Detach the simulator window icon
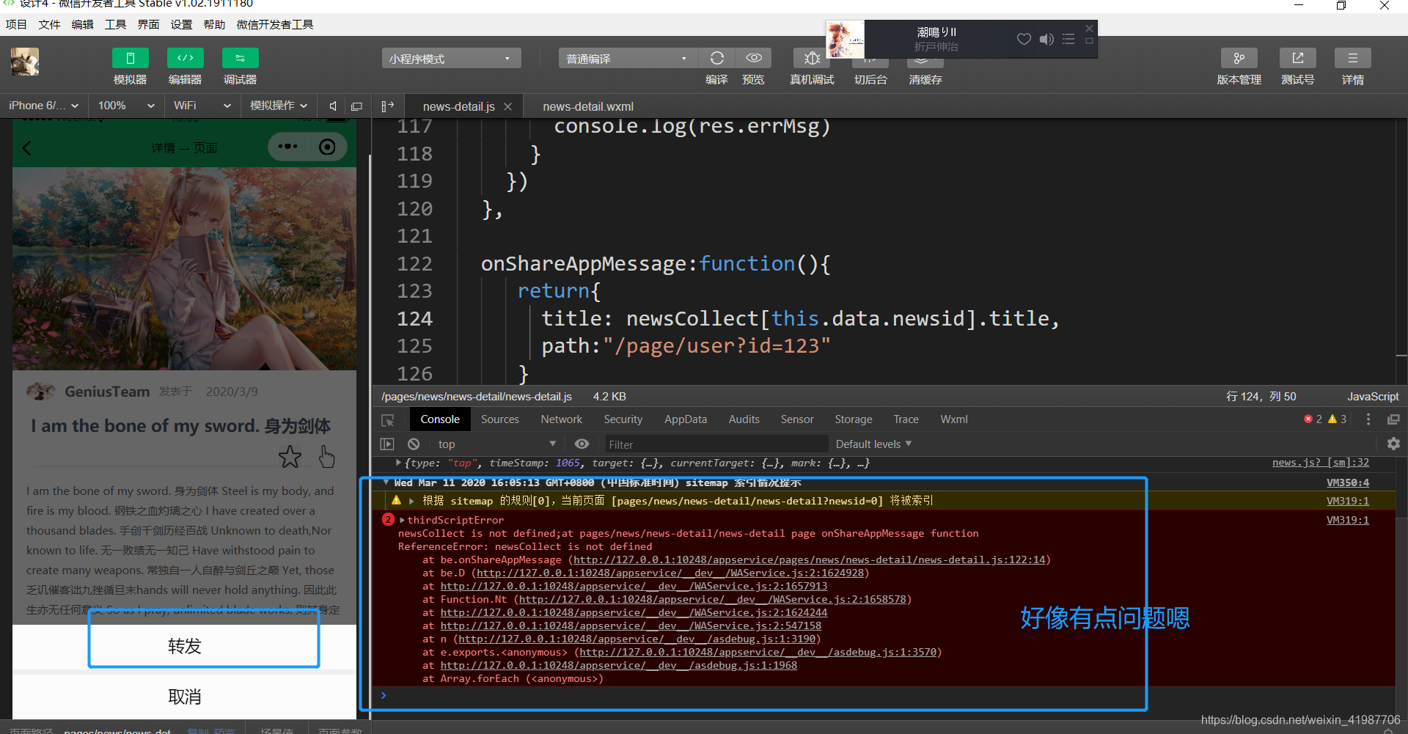 coord(356,106)
